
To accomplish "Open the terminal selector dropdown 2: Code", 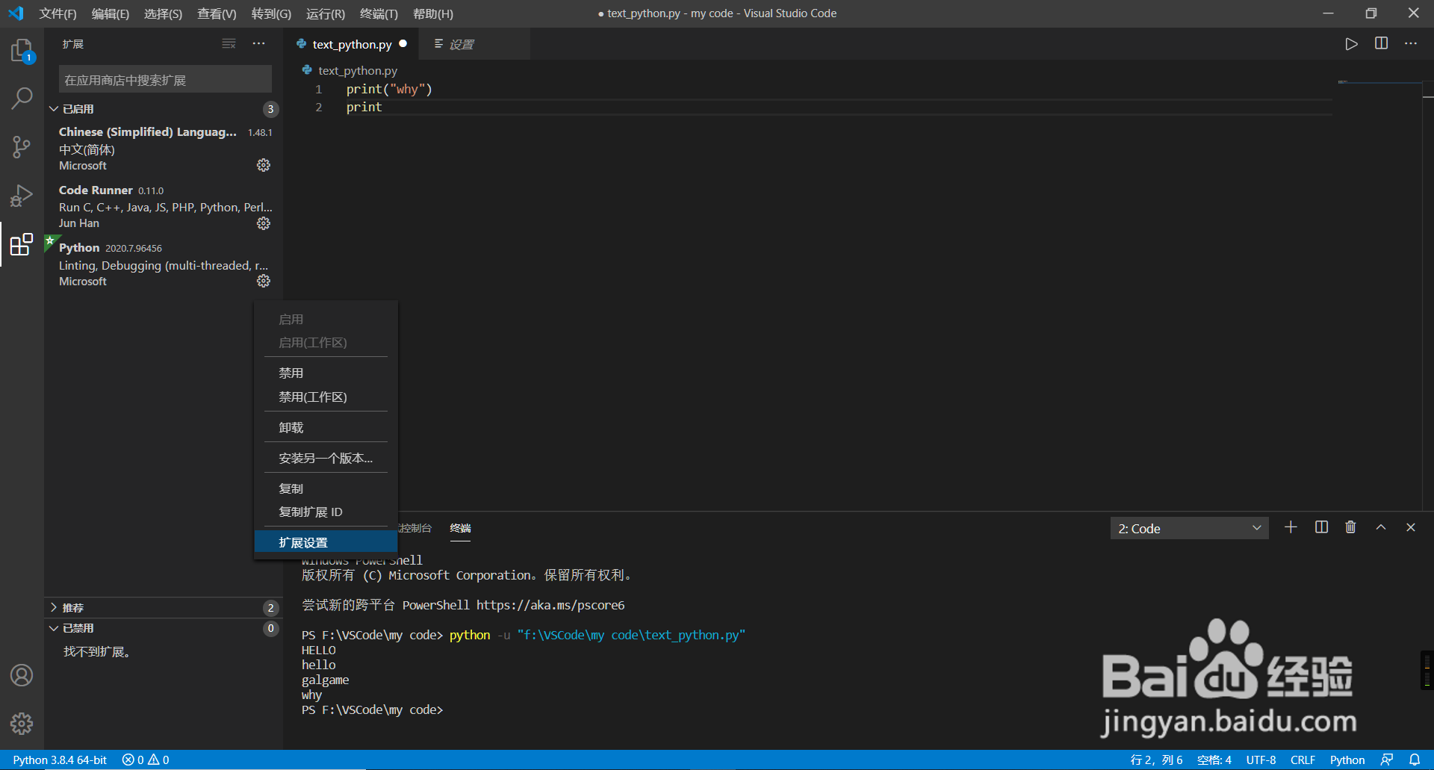I will click(1189, 528).
